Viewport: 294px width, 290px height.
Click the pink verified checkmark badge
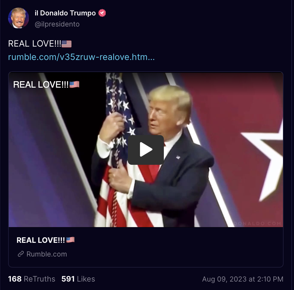(102, 13)
